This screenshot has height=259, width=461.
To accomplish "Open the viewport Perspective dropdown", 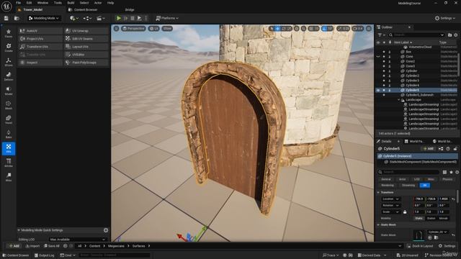I will (x=134, y=29).
